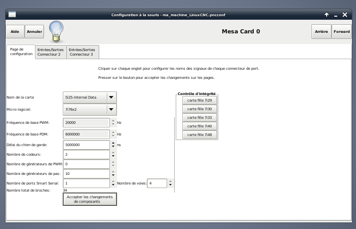
Task: Go back using the Arrière button
Action: [x=321, y=31]
